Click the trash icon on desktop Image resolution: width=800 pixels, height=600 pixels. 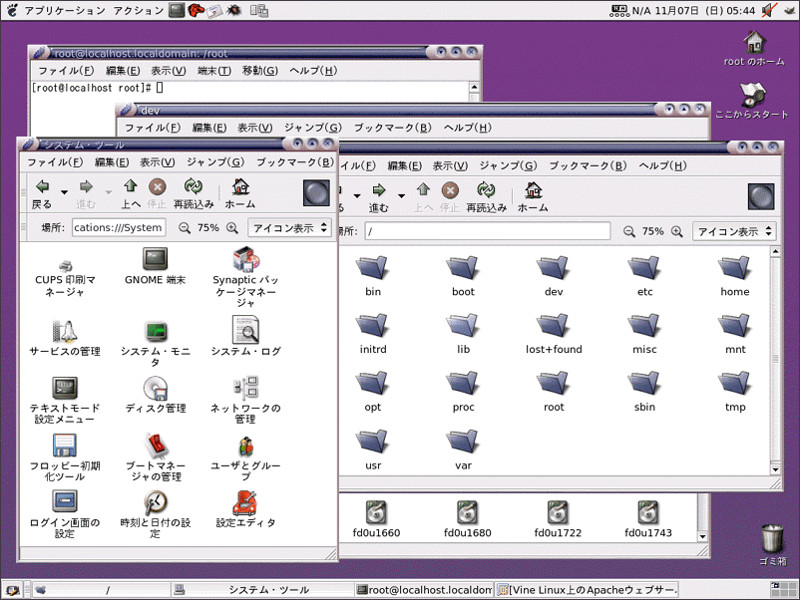click(772, 539)
